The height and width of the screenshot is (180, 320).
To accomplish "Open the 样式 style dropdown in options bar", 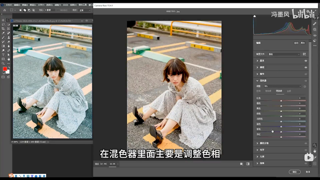I will [85, 10].
